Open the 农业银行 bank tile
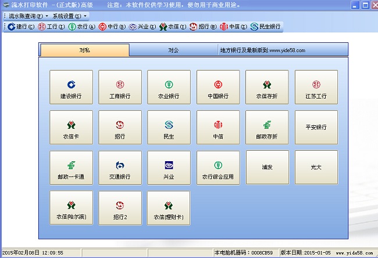The image size is (378, 258). (x=169, y=87)
